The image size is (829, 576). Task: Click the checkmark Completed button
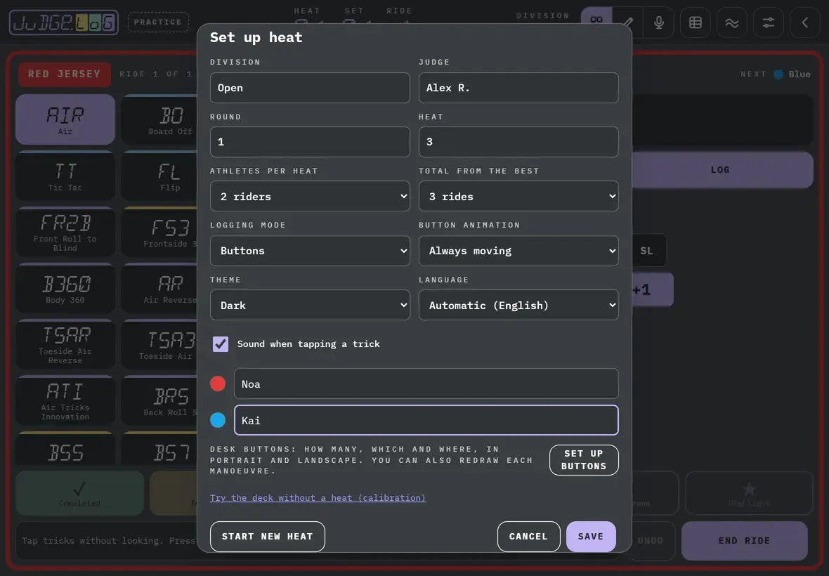pyautogui.click(x=80, y=493)
